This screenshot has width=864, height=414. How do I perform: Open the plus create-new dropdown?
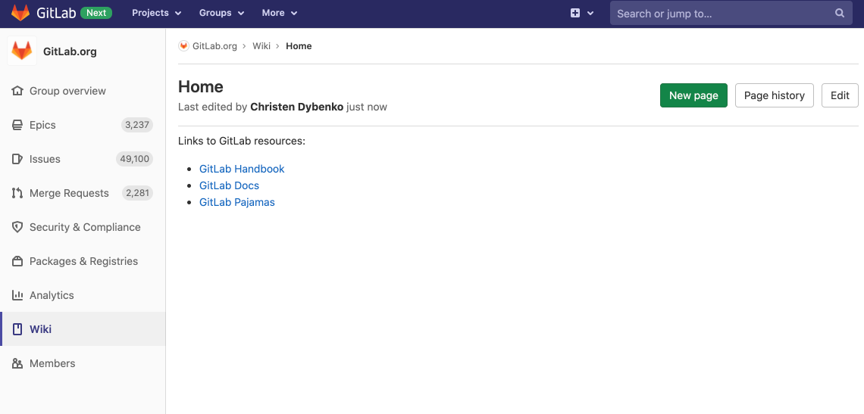click(581, 13)
